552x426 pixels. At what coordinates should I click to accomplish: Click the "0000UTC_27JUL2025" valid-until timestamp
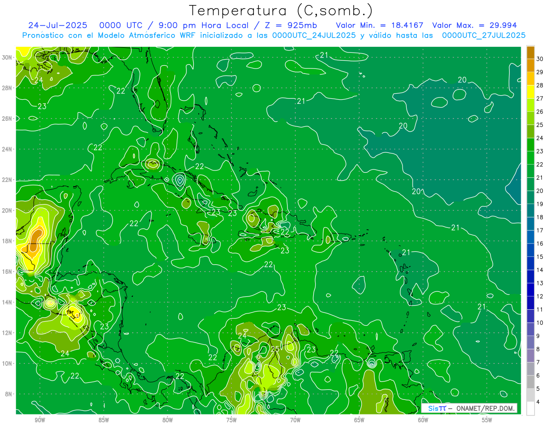483,35
